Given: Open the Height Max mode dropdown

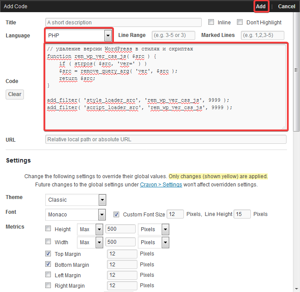Looking at the screenshot, I should coord(90,229).
